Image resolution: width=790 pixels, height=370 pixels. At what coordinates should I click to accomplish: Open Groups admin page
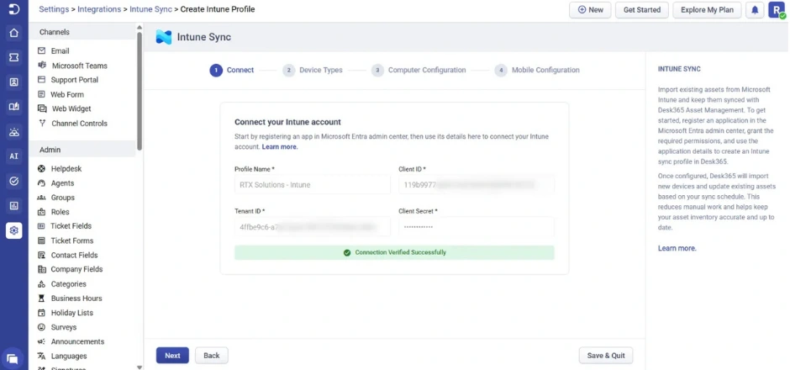point(62,198)
